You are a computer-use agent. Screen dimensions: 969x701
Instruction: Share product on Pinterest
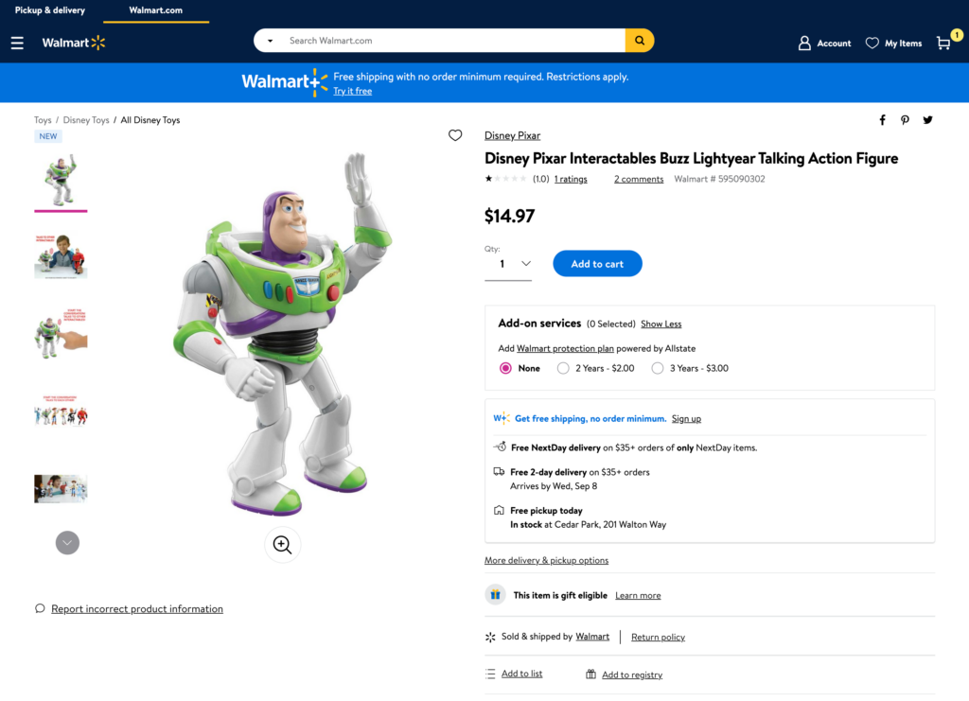[905, 120]
